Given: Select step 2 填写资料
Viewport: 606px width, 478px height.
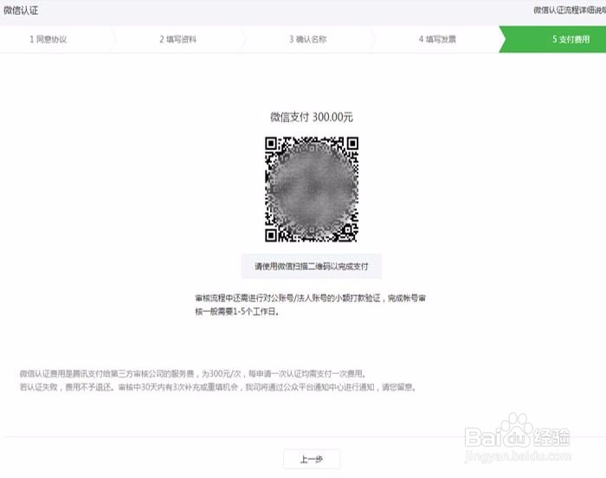Looking at the screenshot, I should tap(178, 40).
